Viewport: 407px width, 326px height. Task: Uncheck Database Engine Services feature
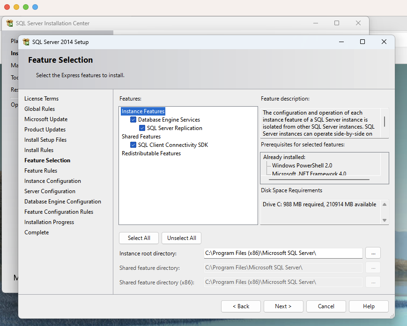point(133,119)
